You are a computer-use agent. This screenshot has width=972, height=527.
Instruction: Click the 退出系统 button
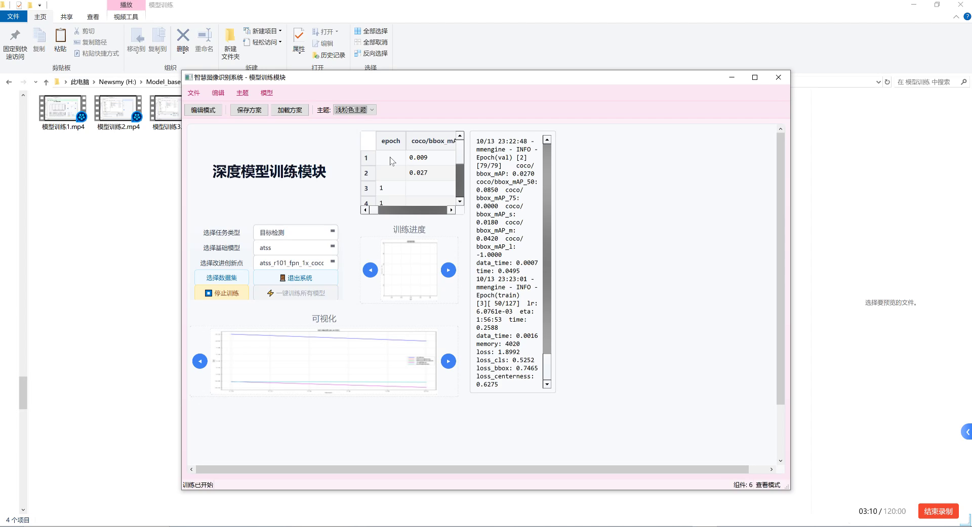click(296, 278)
